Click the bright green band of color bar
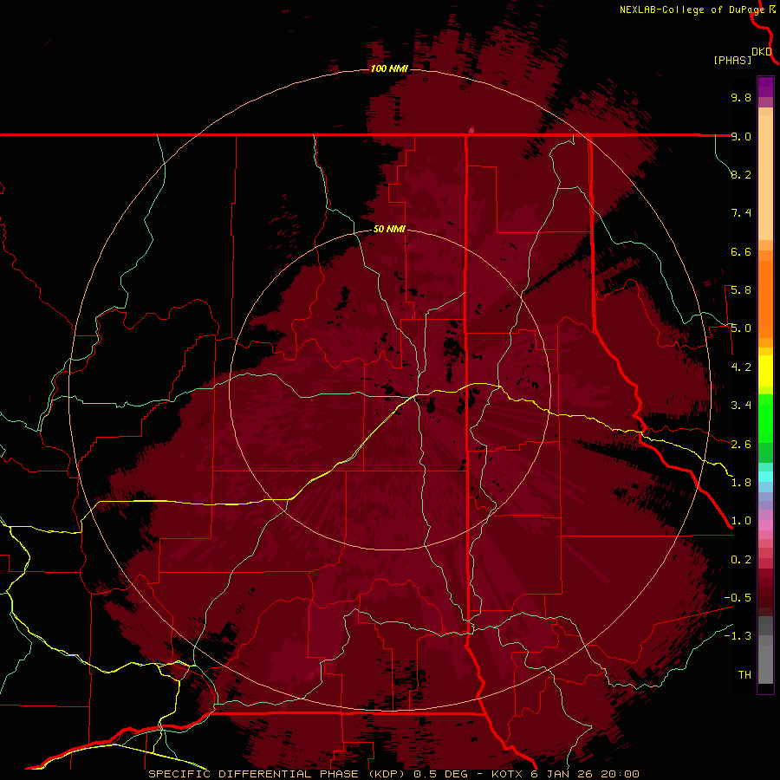Image resolution: width=780 pixels, height=780 pixels. pos(765,418)
